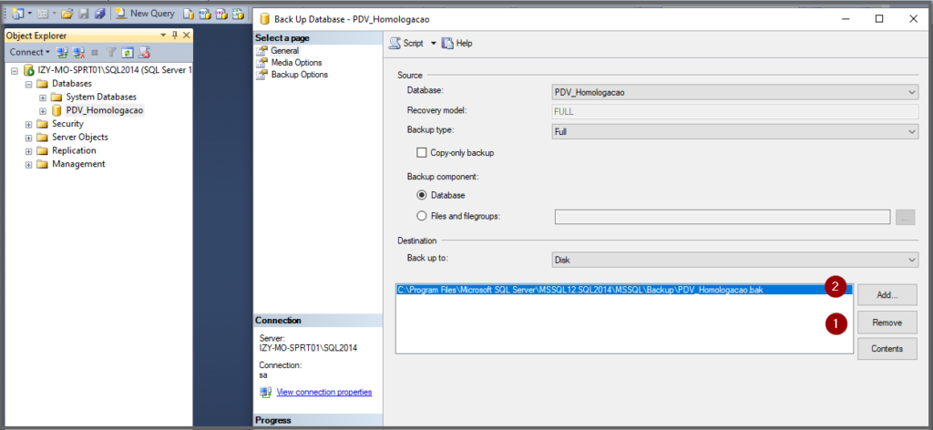Screen dimensions: 933x430
Task: Click the Contents button
Action: pyautogui.click(x=887, y=349)
